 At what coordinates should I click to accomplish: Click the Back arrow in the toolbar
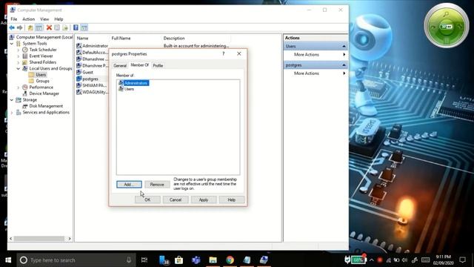pyautogui.click(x=12, y=28)
